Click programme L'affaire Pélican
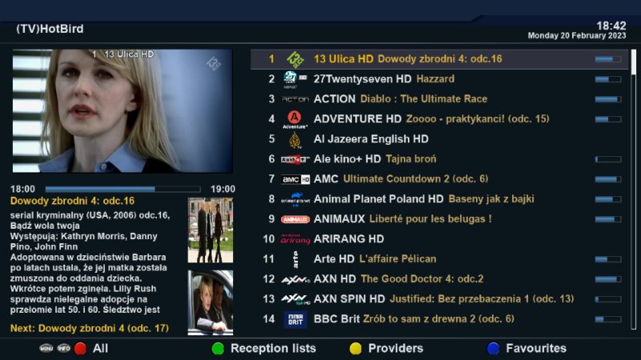 [397, 259]
